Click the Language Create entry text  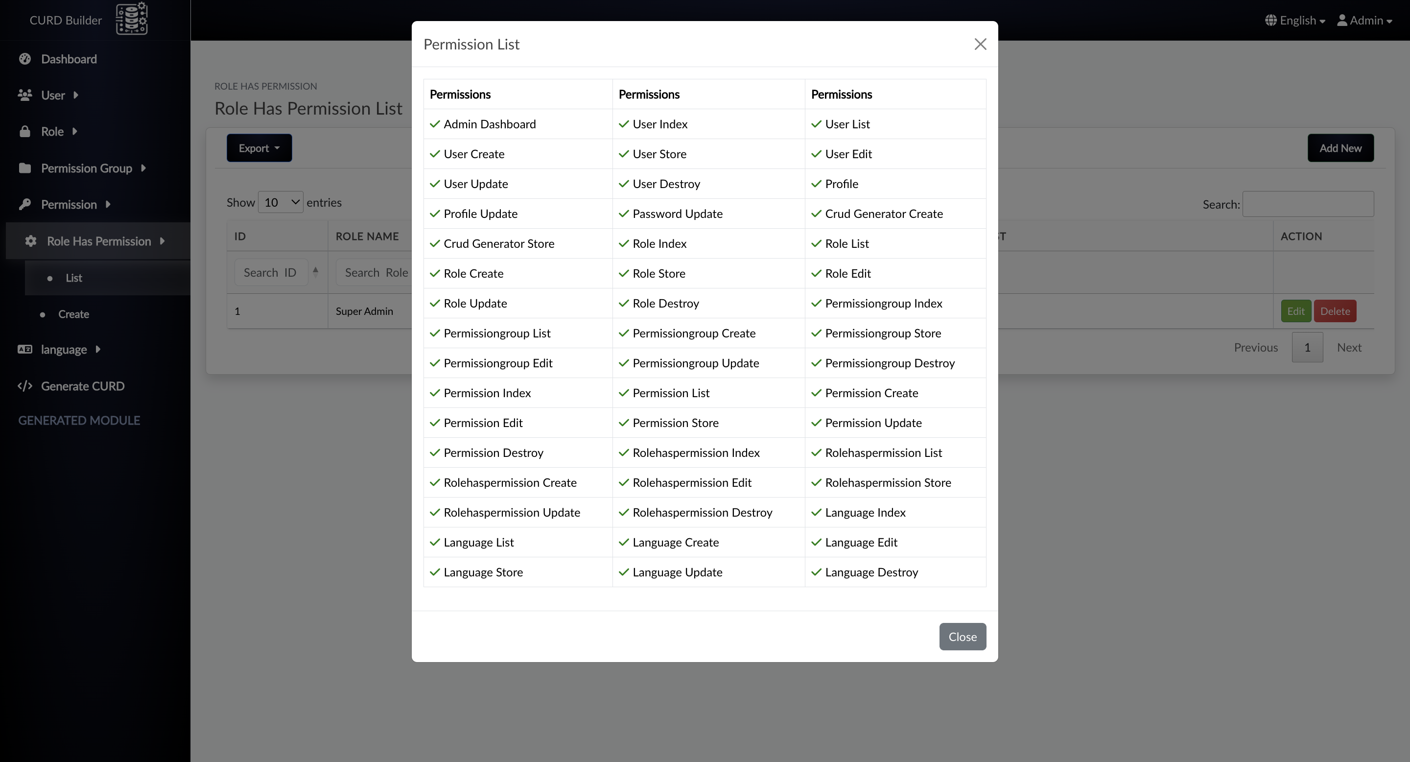[x=676, y=542]
